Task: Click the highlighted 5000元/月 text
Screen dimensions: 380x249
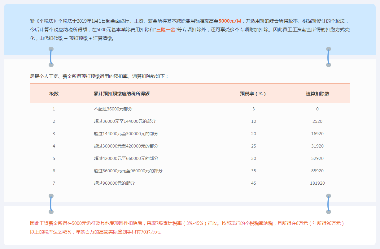Action: [230, 21]
